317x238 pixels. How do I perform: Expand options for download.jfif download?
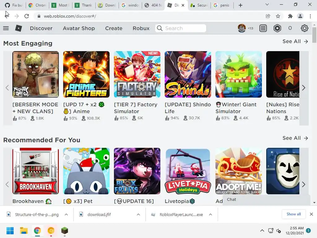point(138,214)
